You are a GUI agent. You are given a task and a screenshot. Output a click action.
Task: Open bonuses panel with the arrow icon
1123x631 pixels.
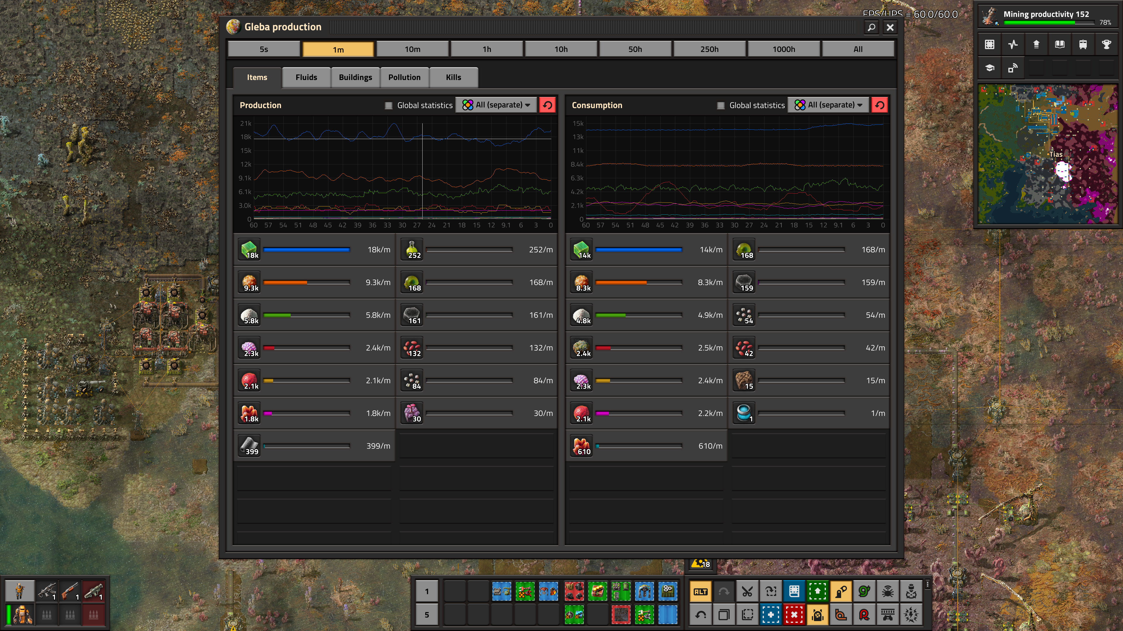(x=1036, y=44)
